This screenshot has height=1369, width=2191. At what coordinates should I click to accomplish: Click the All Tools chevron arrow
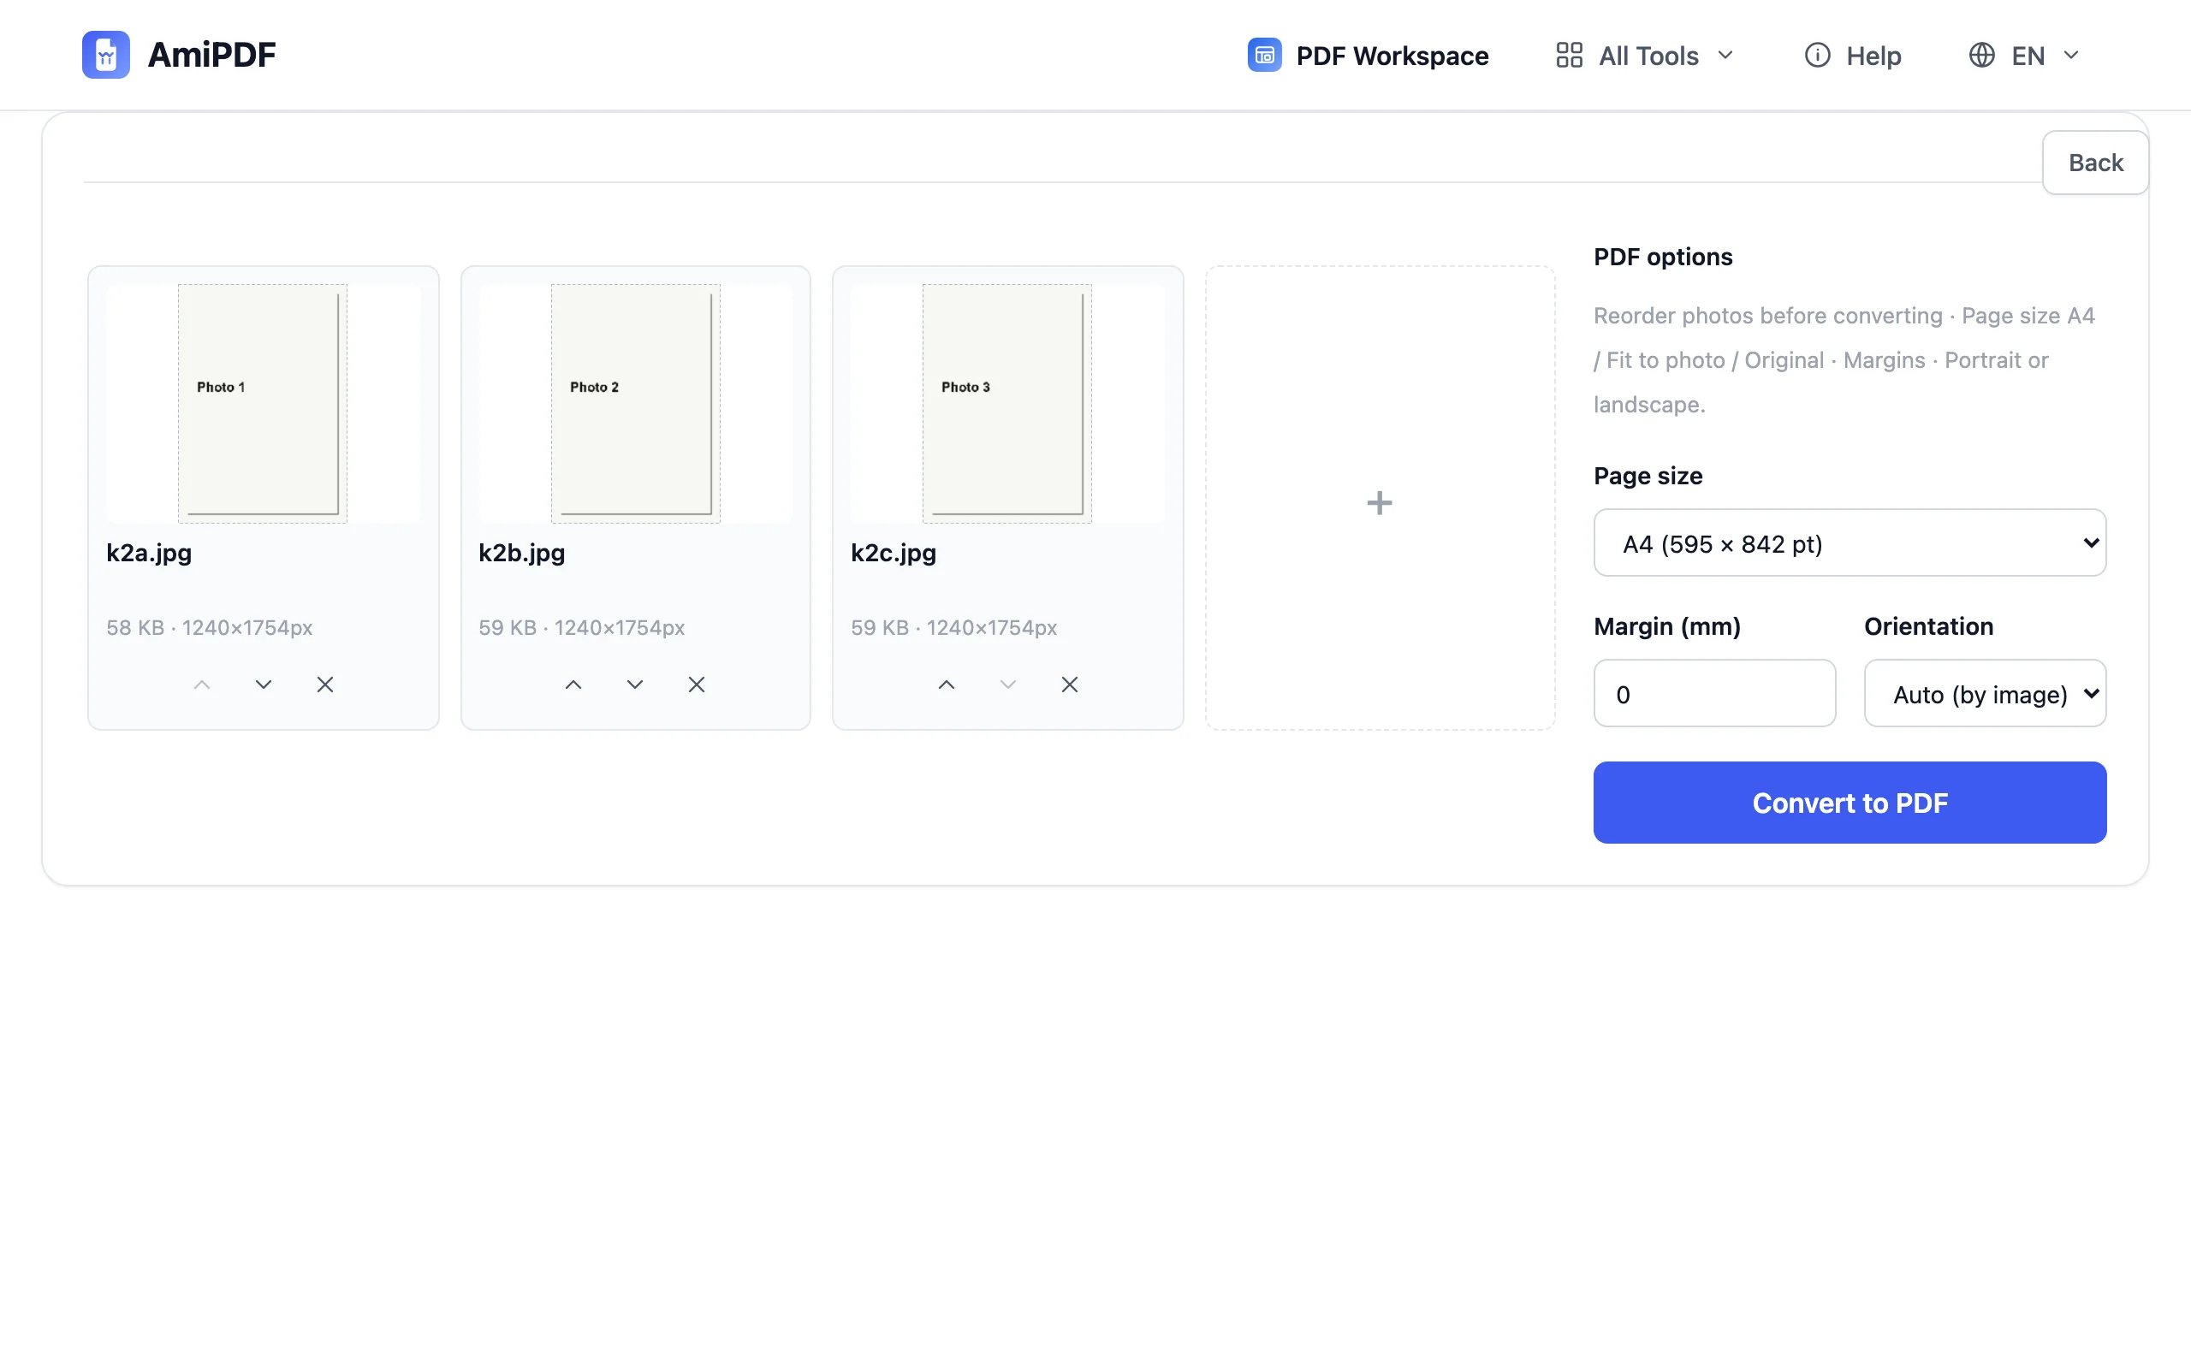1725,56
